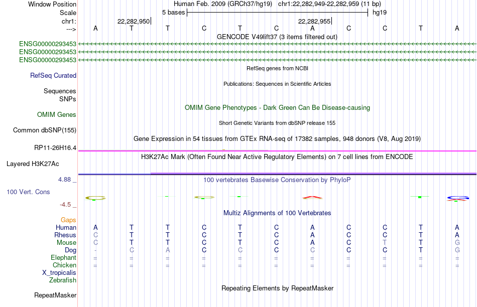Click the Common dbSNP(155) track label
Screen dimensions: 477x307
44,130
